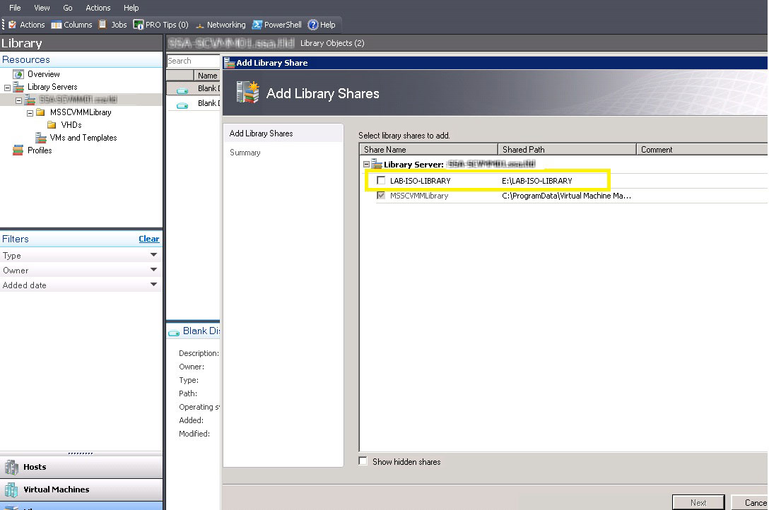Sort by the Comment column header
Screen dimensions: 769x510
pyautogui.click(x=703, y=150)
